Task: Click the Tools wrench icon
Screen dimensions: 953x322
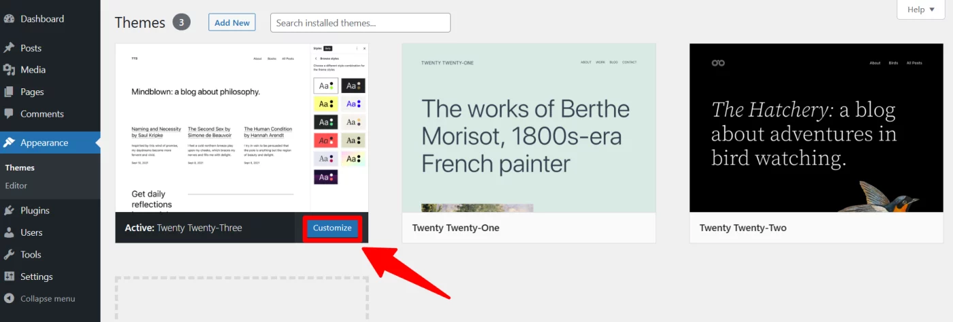Action: (9, 255)
